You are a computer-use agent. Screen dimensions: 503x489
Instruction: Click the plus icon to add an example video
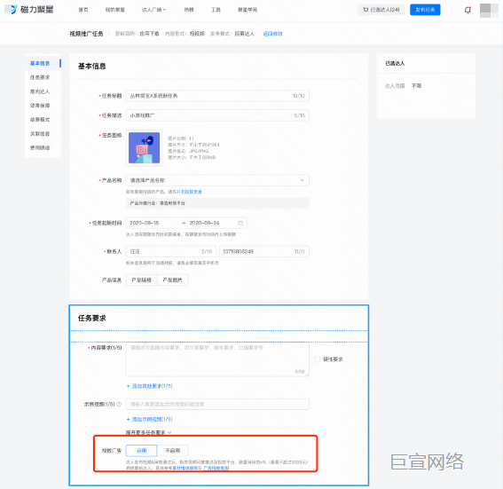pyautogui.click(x=129, y=419)
